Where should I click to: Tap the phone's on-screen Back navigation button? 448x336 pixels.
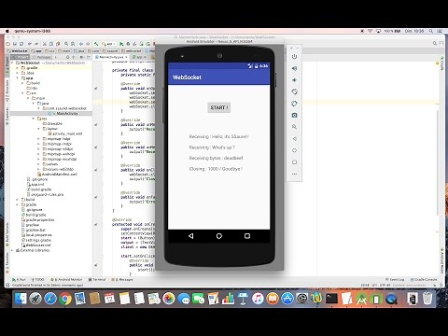click(x=190, y=236)
